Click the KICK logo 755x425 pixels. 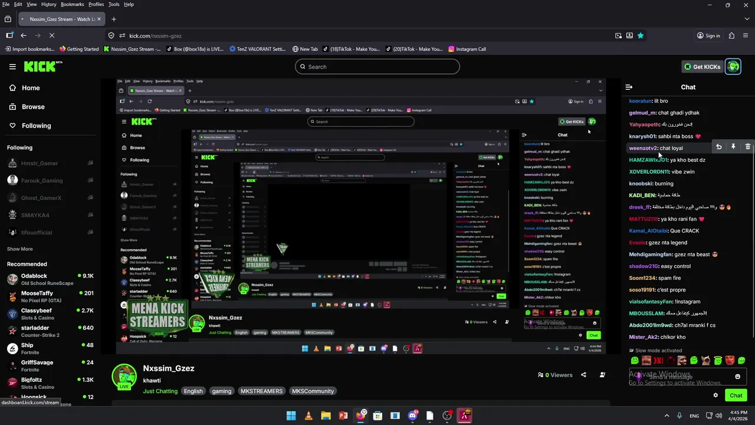(x=43, y=66)
